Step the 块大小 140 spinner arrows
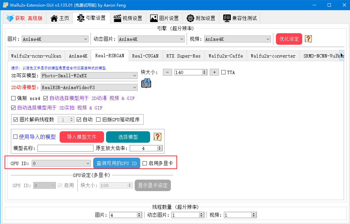The width and height of the screenshot is (350, 224). tap(204, 72)
